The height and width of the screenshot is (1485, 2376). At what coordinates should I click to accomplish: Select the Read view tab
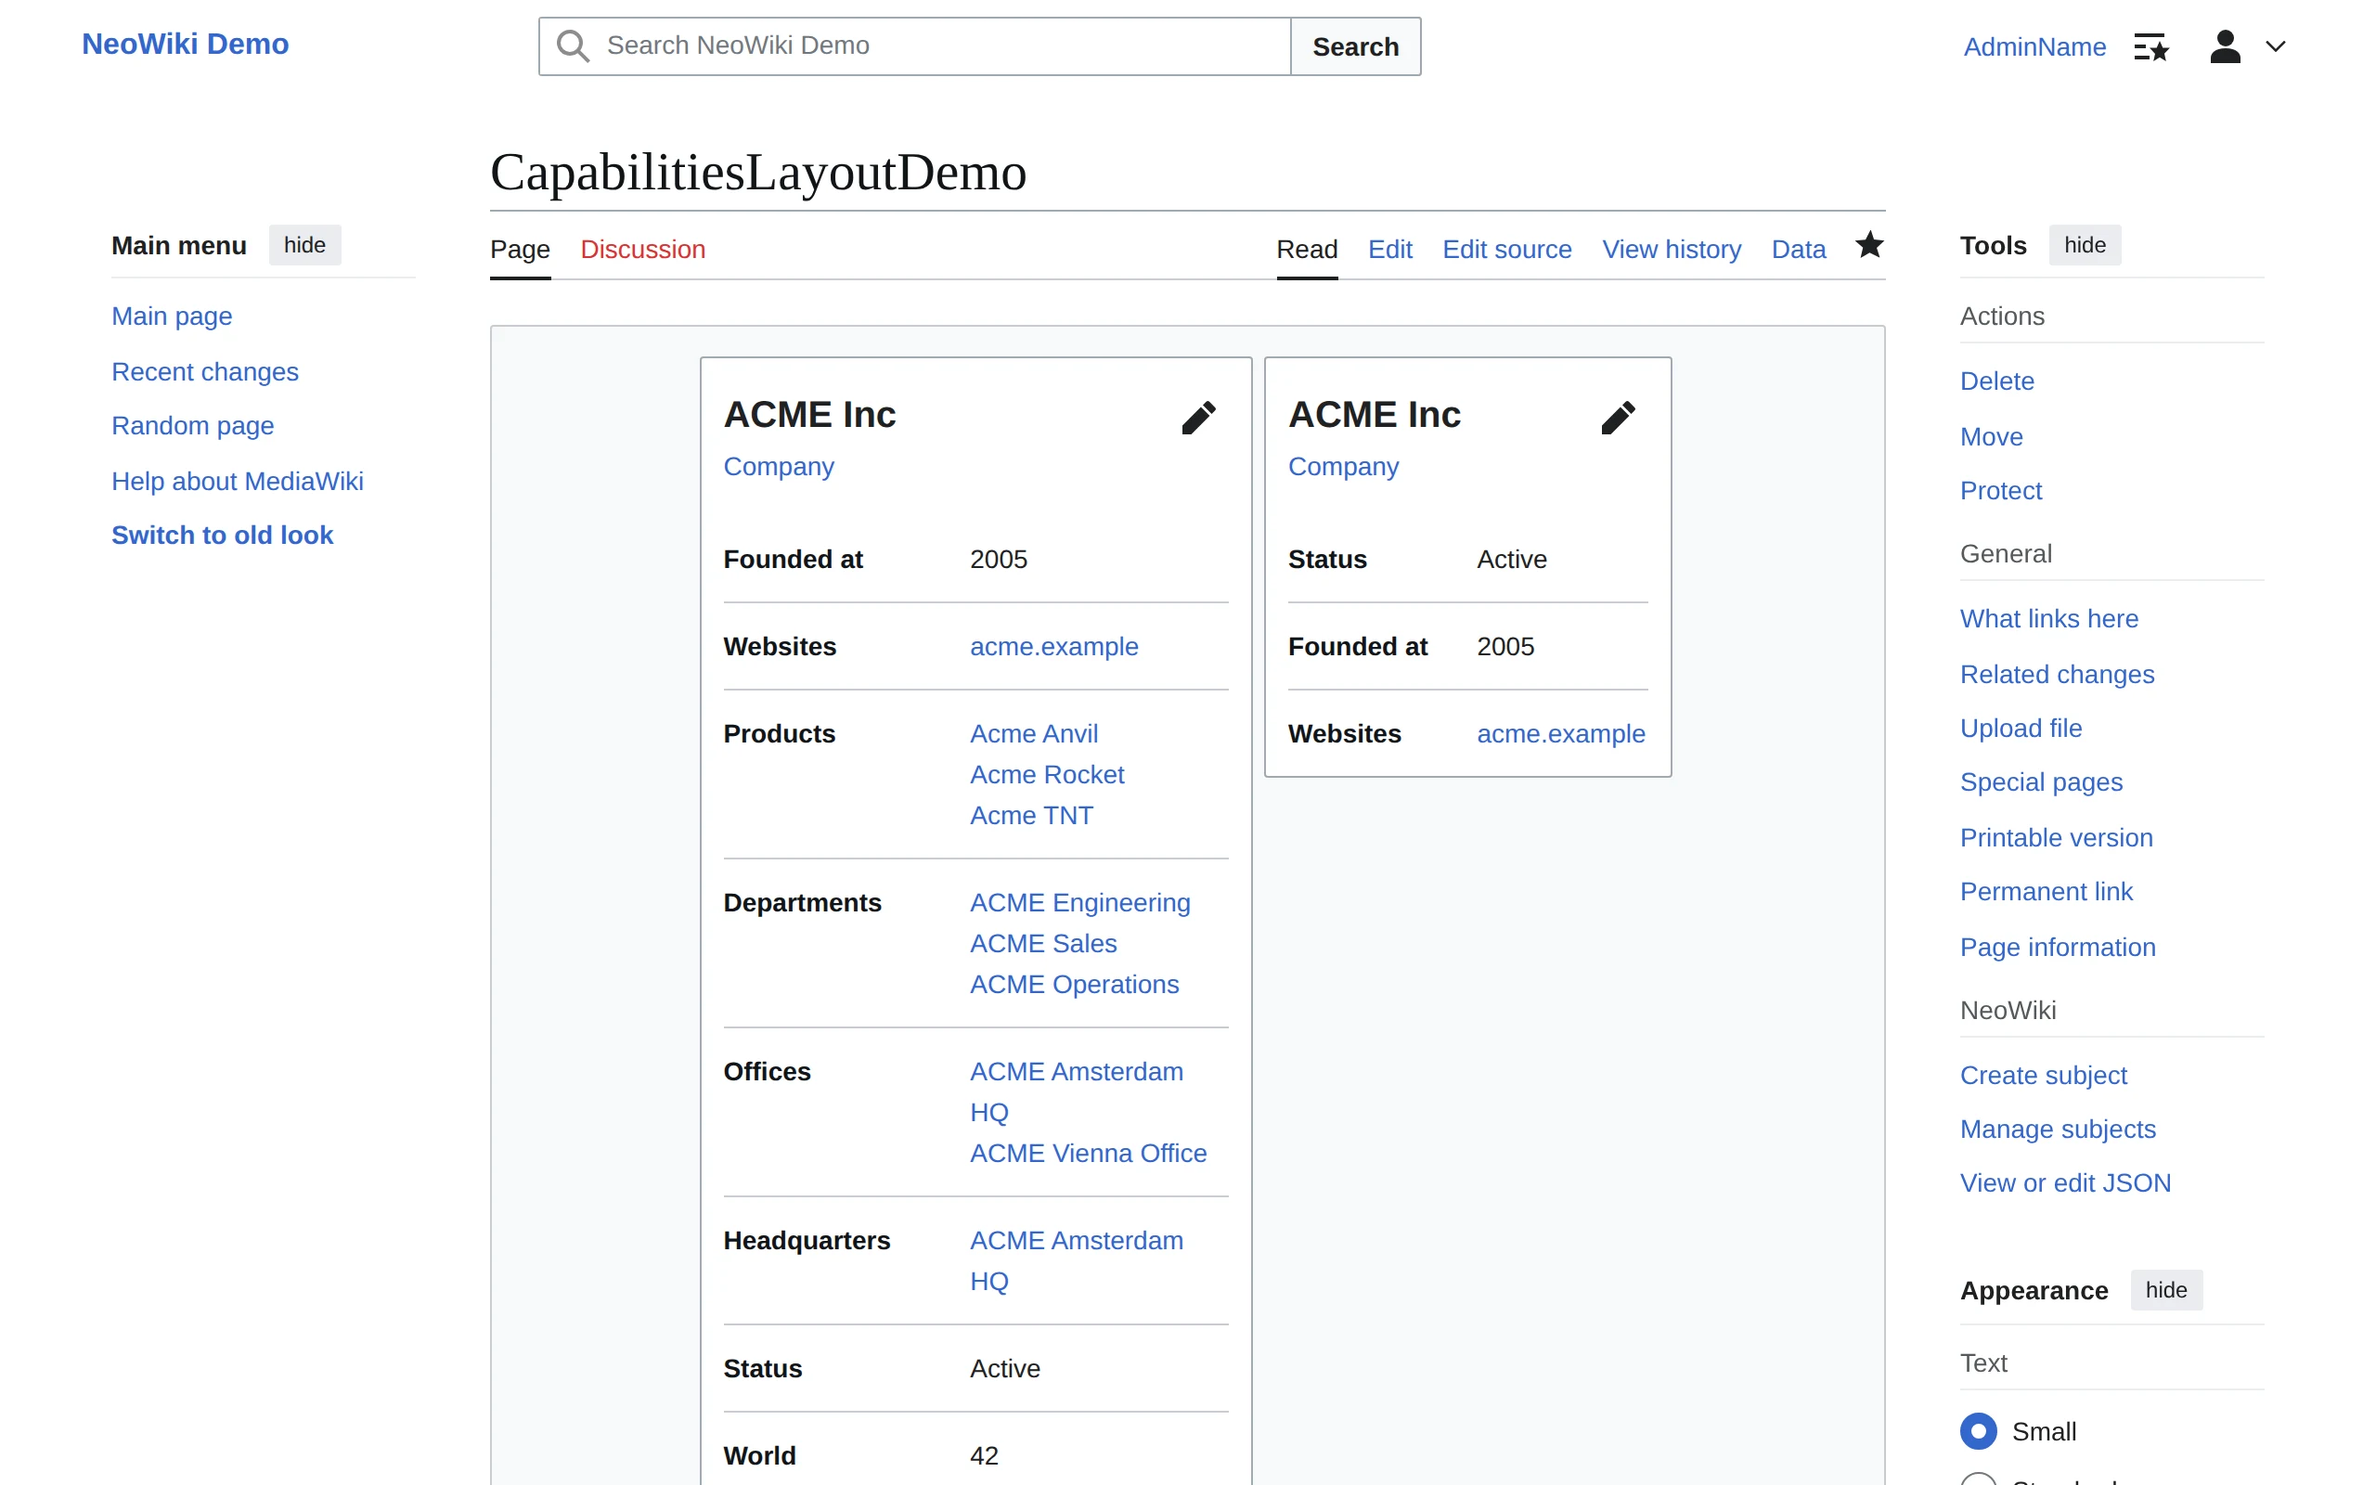pos(1307,250)
